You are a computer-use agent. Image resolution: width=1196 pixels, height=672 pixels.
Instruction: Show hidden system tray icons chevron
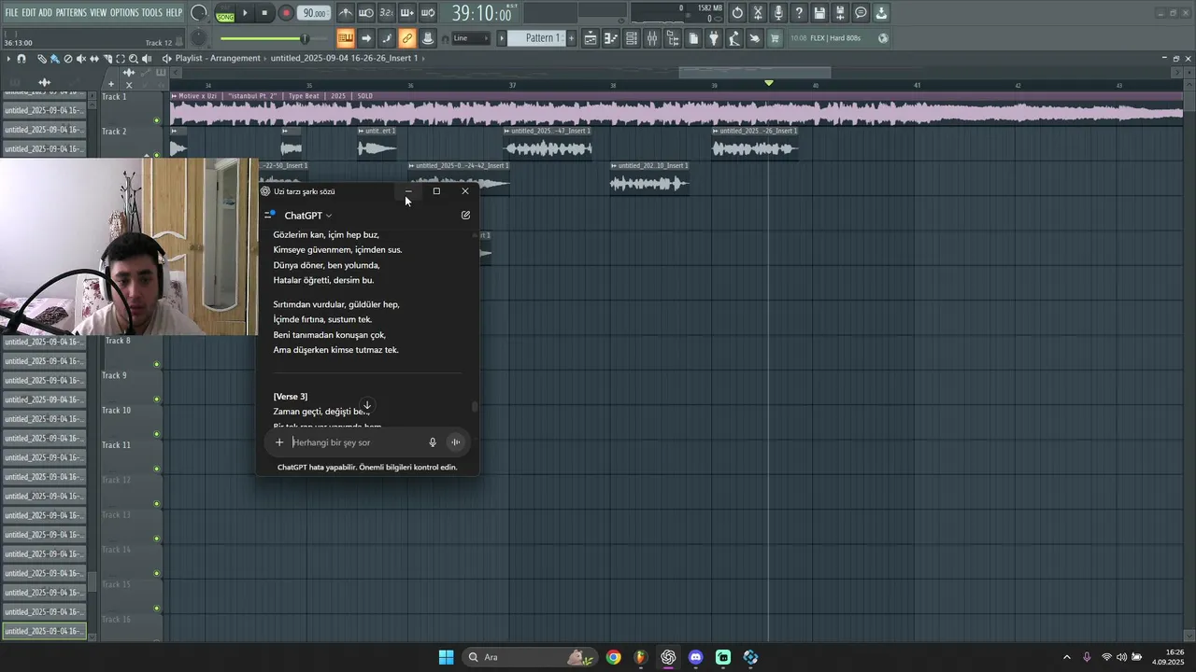point(1067,657)
